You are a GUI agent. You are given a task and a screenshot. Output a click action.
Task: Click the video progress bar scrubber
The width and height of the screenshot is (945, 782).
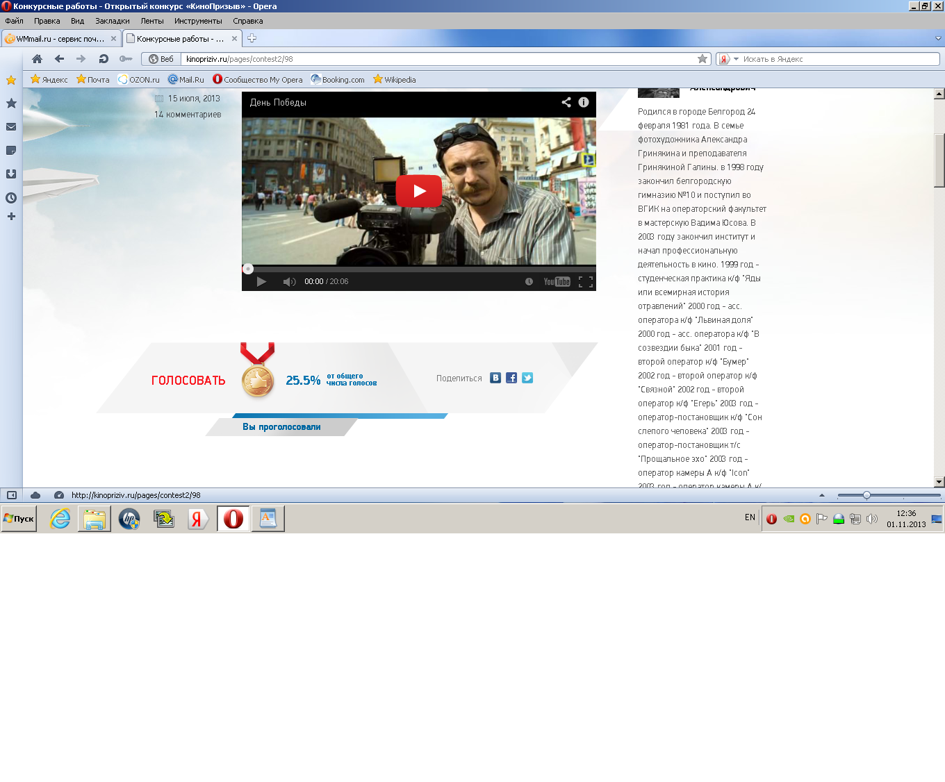tap(248, 269)
